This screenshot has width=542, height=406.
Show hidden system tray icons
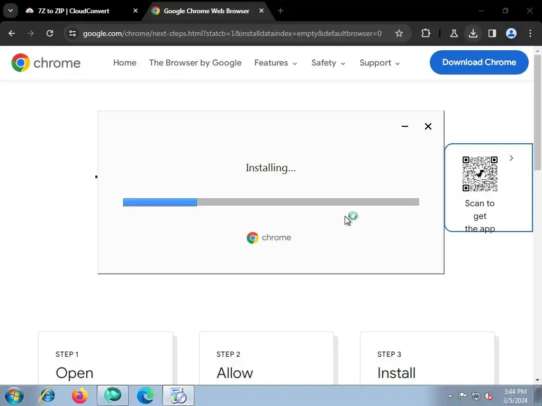click(x=450, y=396)
